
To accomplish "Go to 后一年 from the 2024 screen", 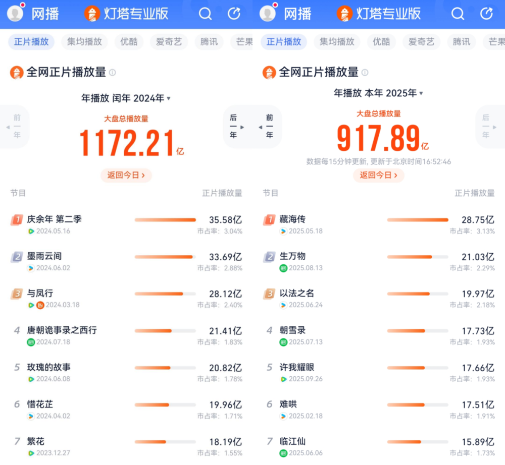I will point(236,127).
